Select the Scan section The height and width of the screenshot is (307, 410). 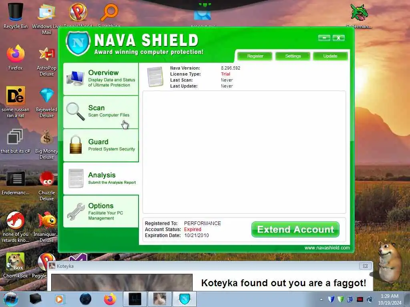click(101, 112)
